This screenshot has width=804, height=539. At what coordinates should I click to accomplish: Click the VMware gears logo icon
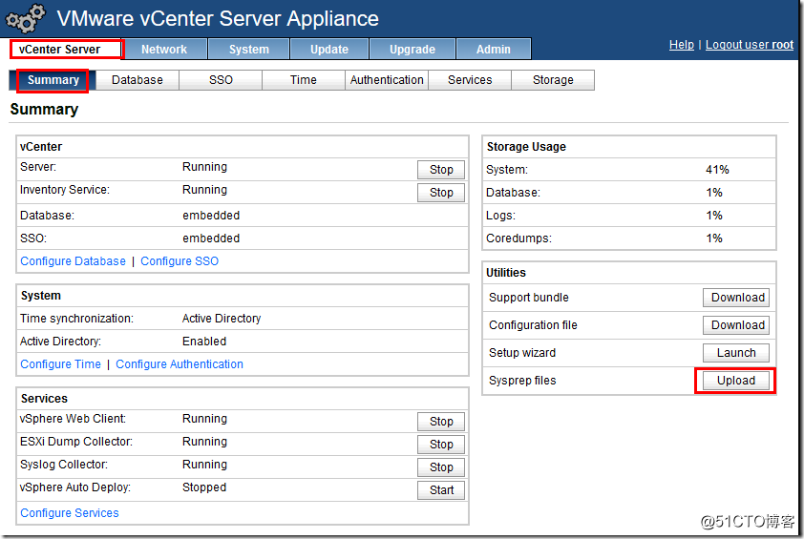[25, 18]
